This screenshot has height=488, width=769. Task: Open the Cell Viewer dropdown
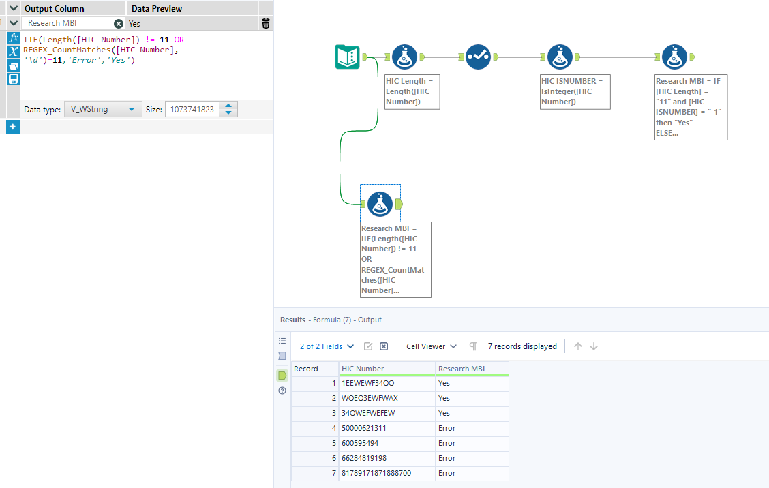(430, 346)
